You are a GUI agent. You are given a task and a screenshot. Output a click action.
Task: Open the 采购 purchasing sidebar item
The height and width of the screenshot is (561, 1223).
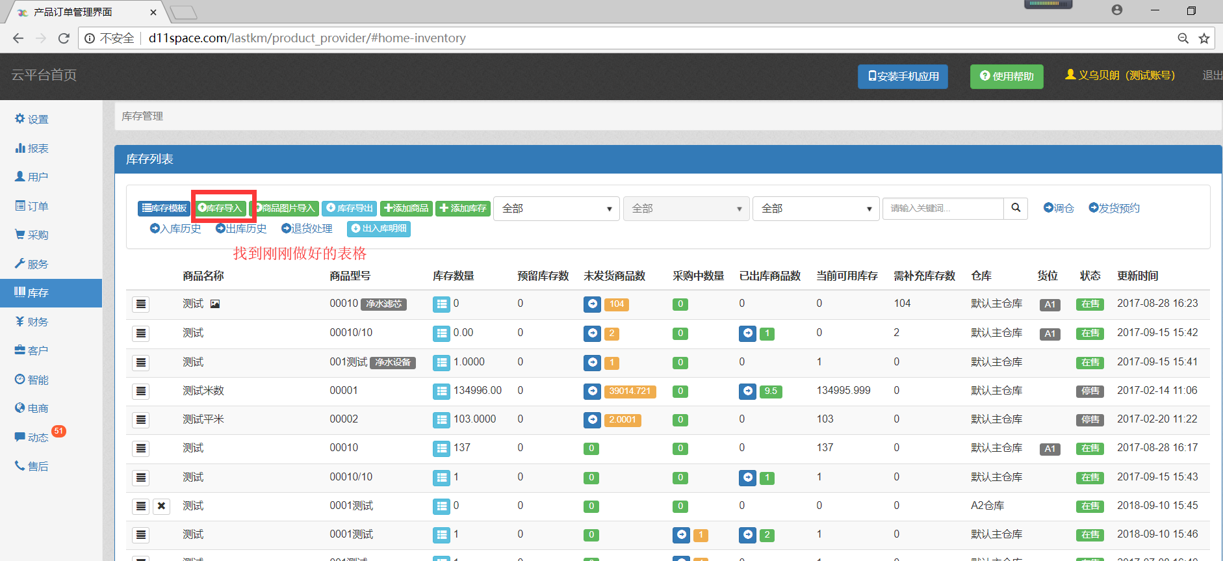(x=32, y=235)
